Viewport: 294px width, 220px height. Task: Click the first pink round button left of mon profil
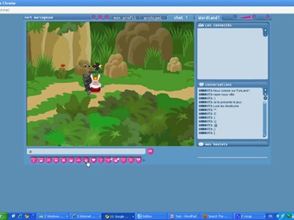(x=93, y=17)
